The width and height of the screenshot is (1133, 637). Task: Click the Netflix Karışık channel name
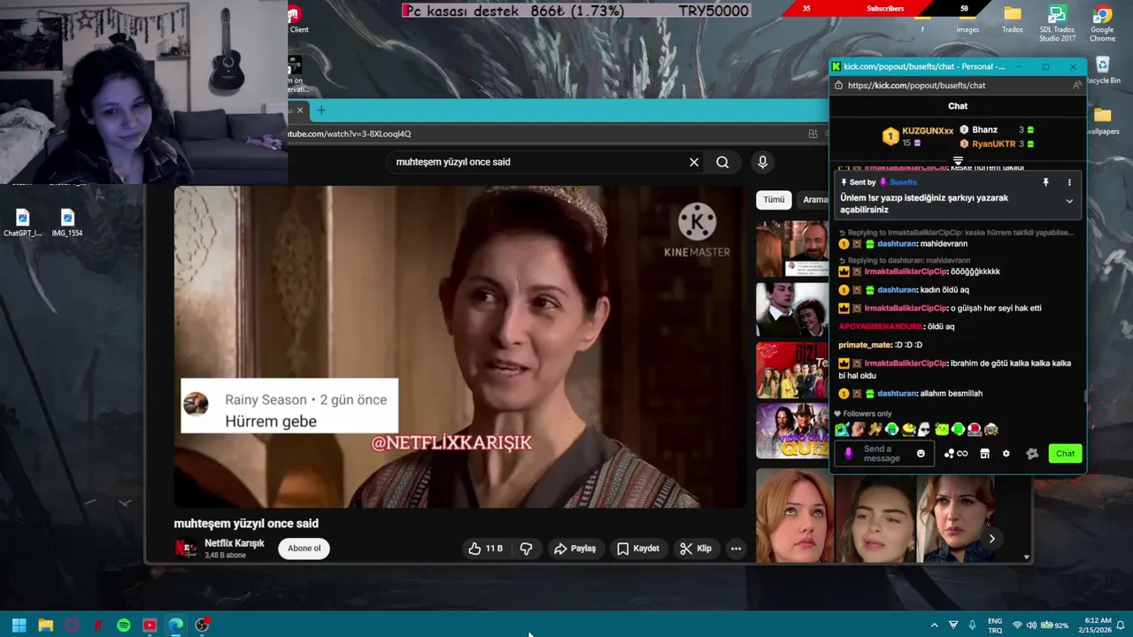coord(235,543)
